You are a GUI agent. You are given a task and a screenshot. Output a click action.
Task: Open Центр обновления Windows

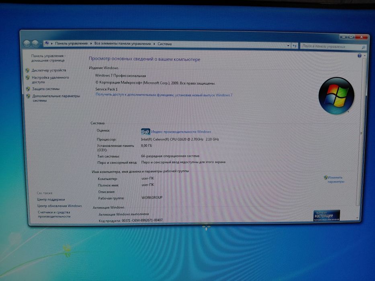(x=59, y=206)
